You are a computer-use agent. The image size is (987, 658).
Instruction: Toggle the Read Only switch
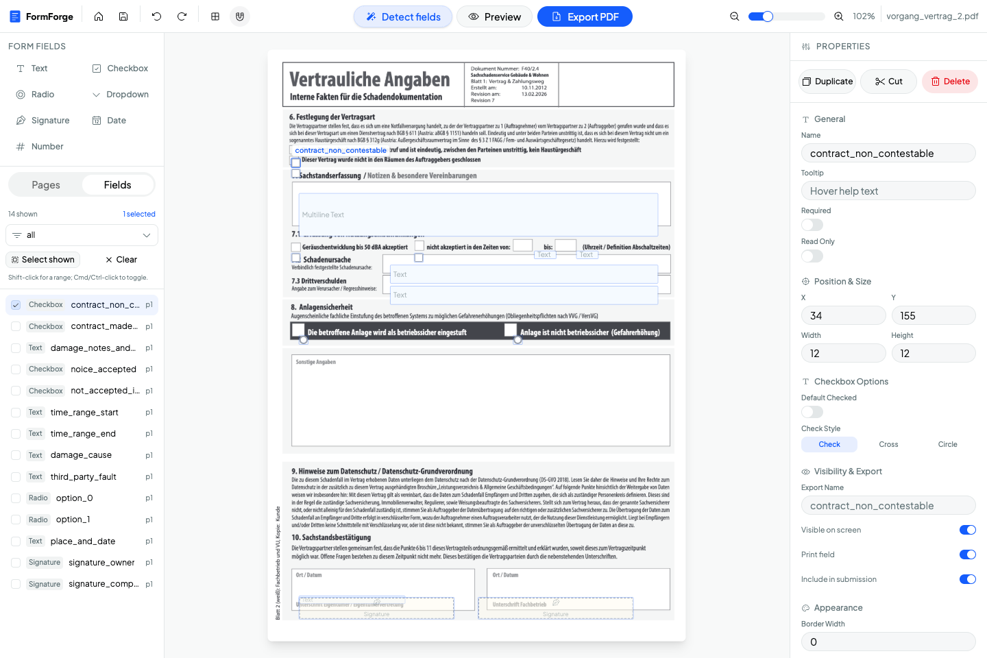(x=812, y=256)
